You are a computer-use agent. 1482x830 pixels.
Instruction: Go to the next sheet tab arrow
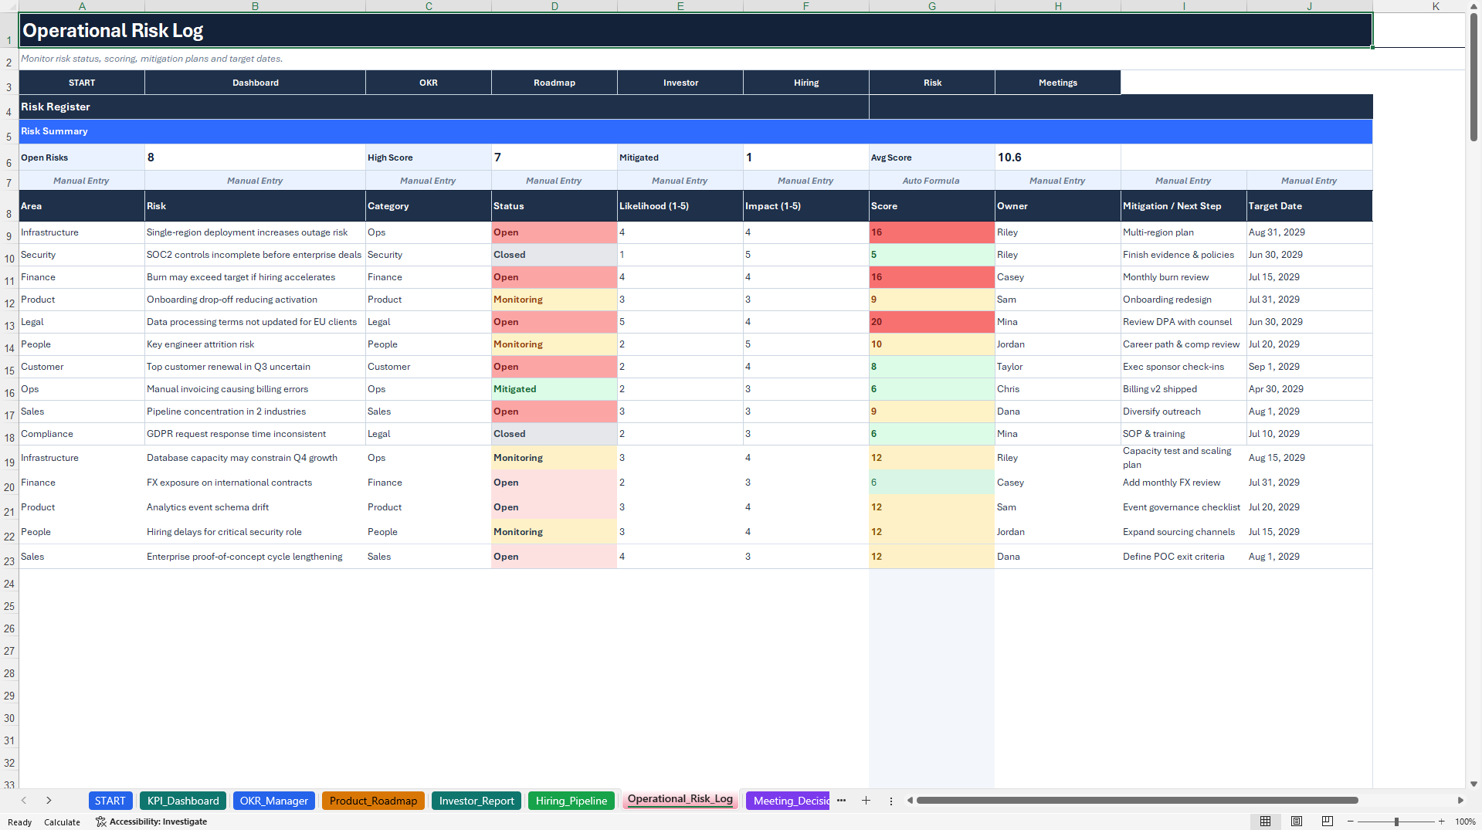(49, 801)
